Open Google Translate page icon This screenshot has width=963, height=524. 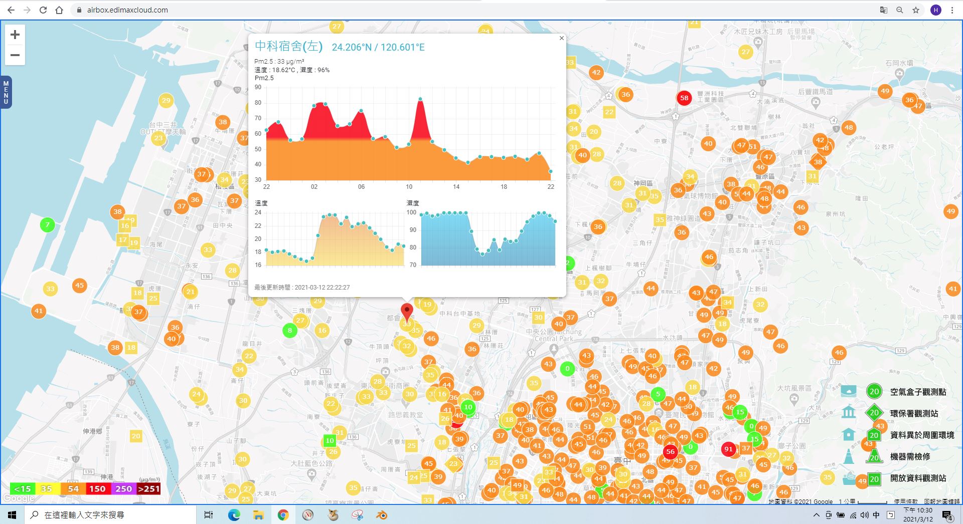point(884,10)
